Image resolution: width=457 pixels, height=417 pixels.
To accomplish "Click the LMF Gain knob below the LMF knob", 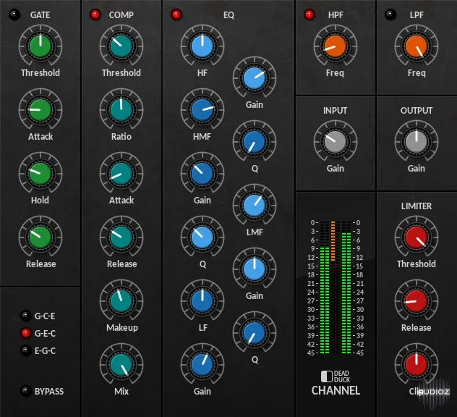I will tap(255, 269).
